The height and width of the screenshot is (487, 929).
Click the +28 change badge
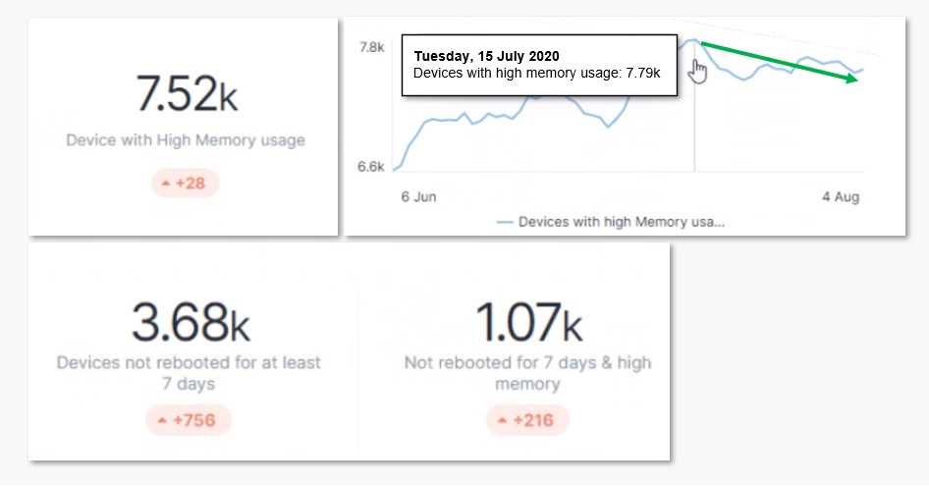pyautogui.click(x=186, y=184)
